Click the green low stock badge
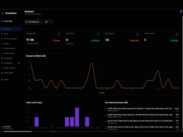Image resolution: width=183 pixels, height=137 pixels. coord(174,41)
